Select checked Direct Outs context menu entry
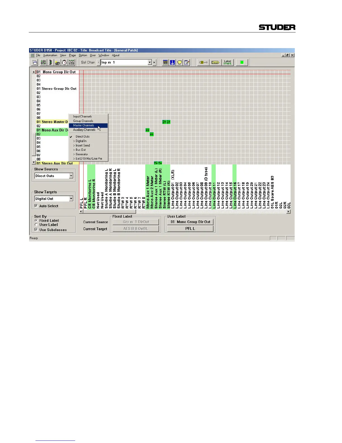The height and width of the screenshot is (443, 342). point(88,137)
